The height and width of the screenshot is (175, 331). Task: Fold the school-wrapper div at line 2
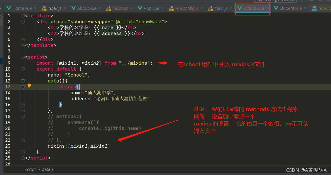[x=23, y=22]
